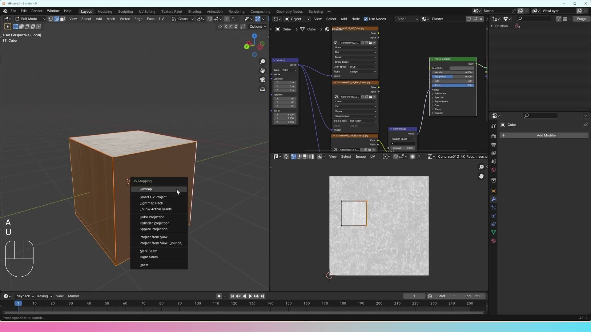
Task: Click the pan hand icon in UV editor
Action: coord(481,176)
